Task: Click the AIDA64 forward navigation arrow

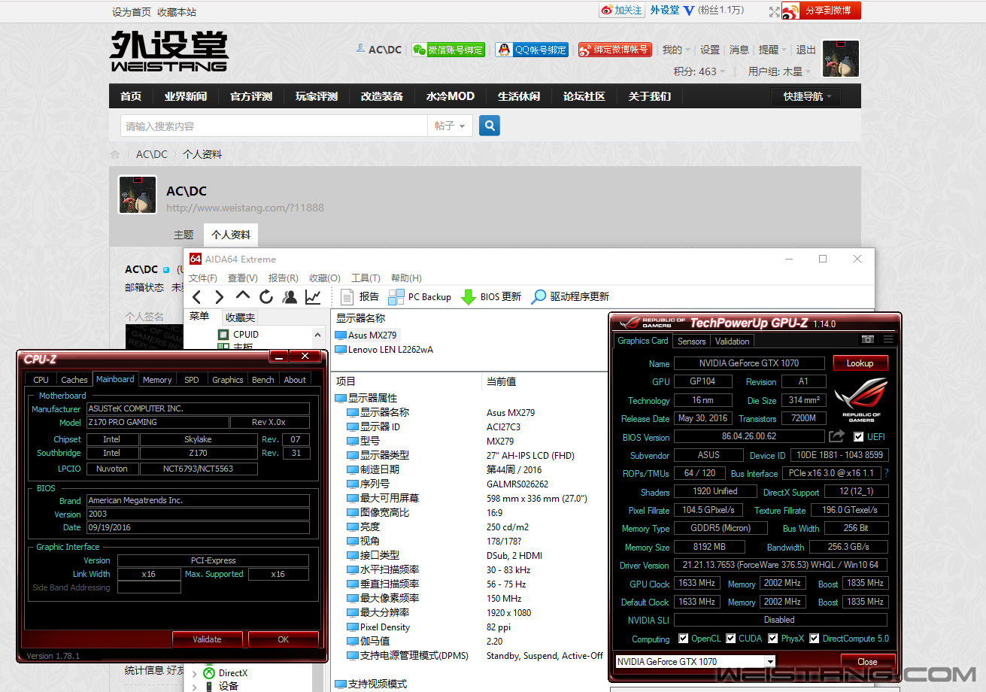Action: point(220,296)
